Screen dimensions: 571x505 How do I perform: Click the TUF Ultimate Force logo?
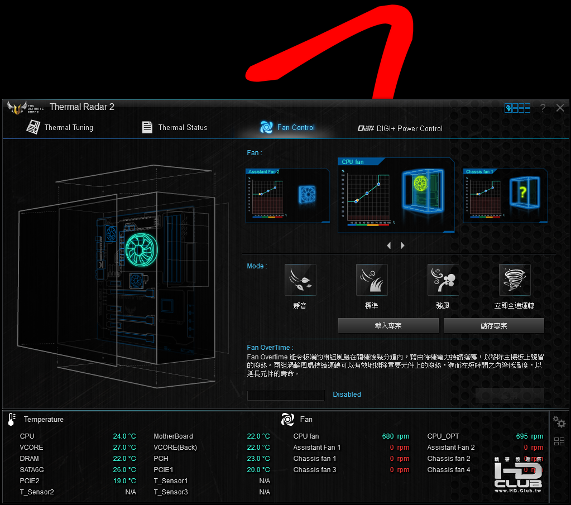coord(26,108)
